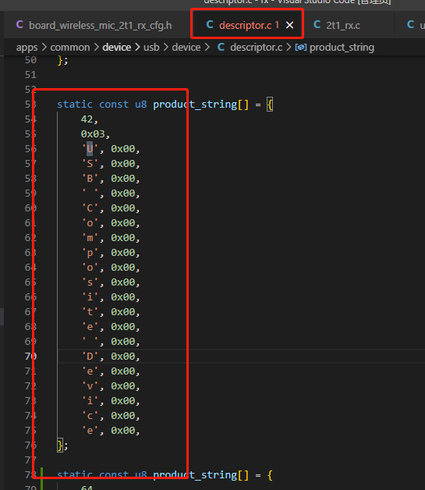Click character 'm' on line 62
The width and height of the screenshot is (425, 490).
click(x=90, y=238)
